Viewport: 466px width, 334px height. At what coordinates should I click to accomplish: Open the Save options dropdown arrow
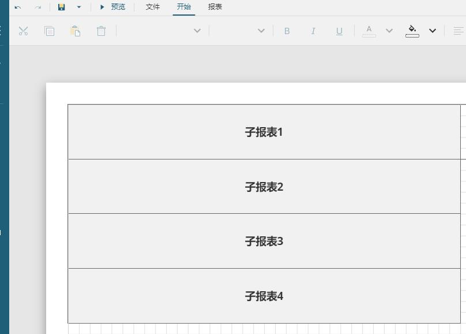(78, 7)
